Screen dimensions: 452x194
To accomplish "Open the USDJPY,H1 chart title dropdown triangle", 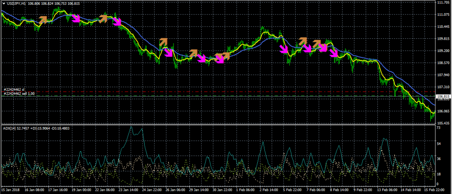I will pos(4,4).
